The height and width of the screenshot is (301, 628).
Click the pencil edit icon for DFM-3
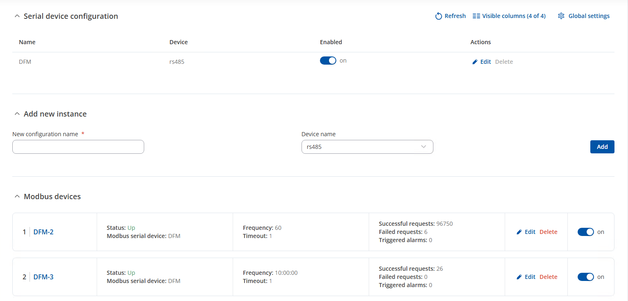519,277
